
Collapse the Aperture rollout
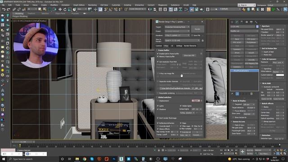(x=265, y=26)
